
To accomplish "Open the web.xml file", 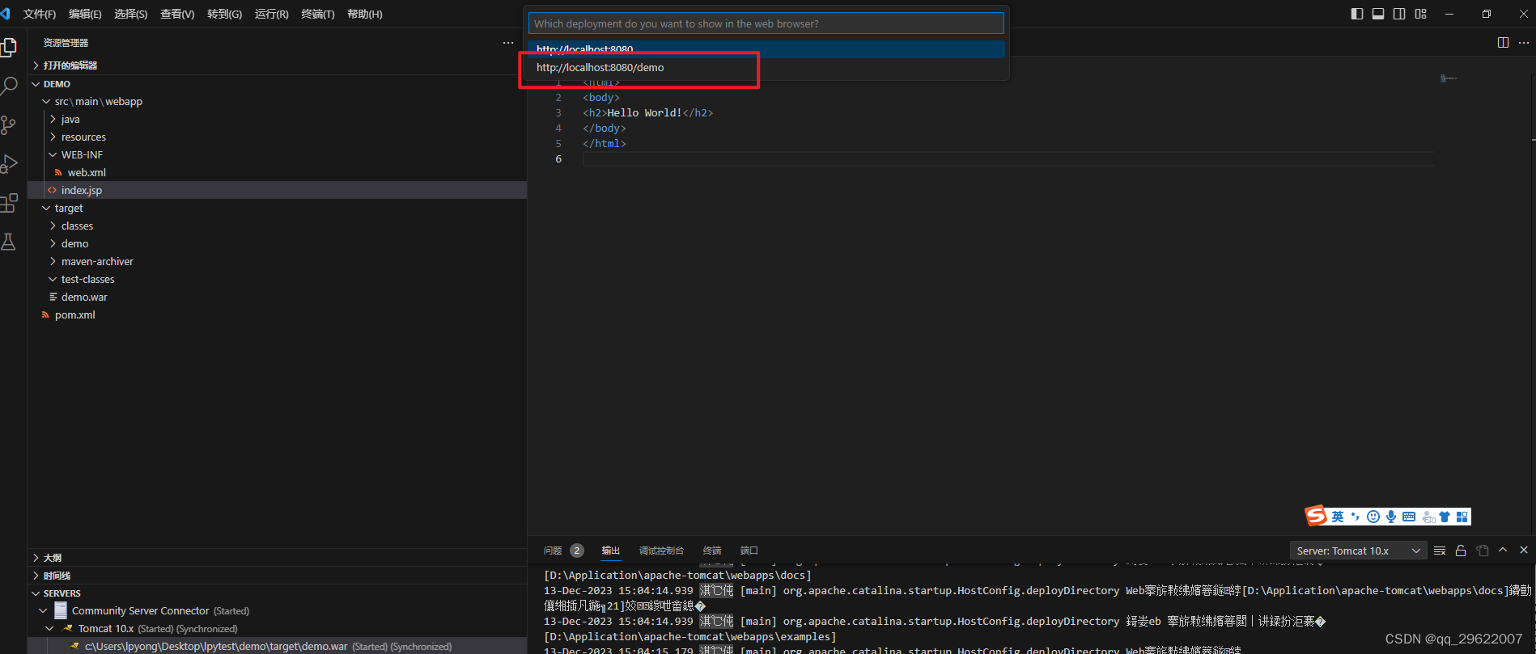I will pos(278,172).
